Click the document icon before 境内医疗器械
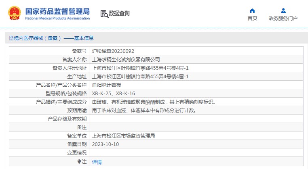The height and width of the screenshot is (169, 308). (11, 38)
